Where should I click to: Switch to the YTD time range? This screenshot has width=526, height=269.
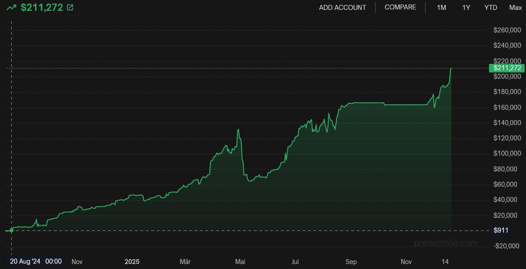(x=490, y=7)
